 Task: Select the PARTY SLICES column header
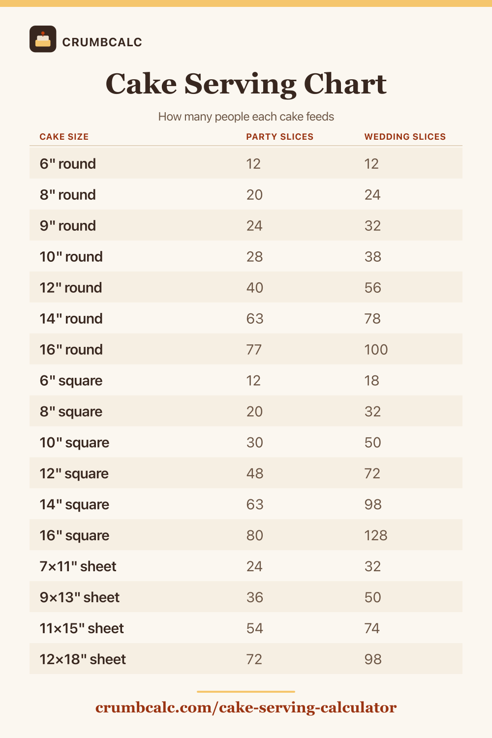tap(280, 137)
